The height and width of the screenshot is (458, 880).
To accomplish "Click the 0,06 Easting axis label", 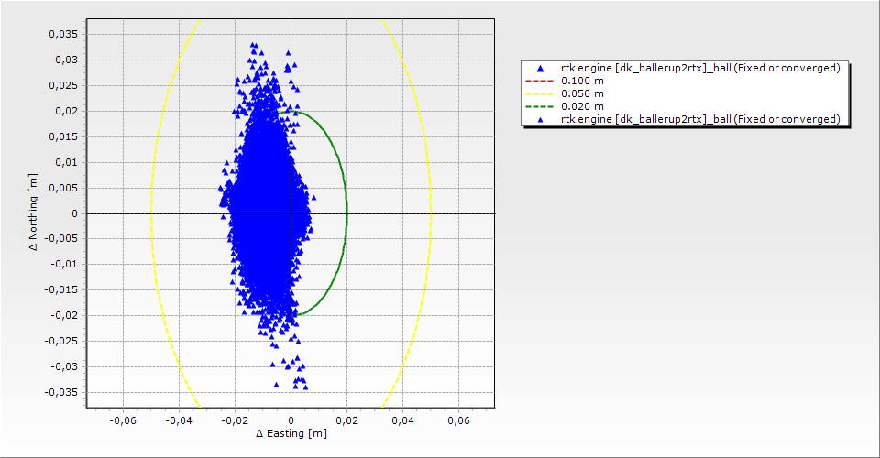I will [459, 420].
